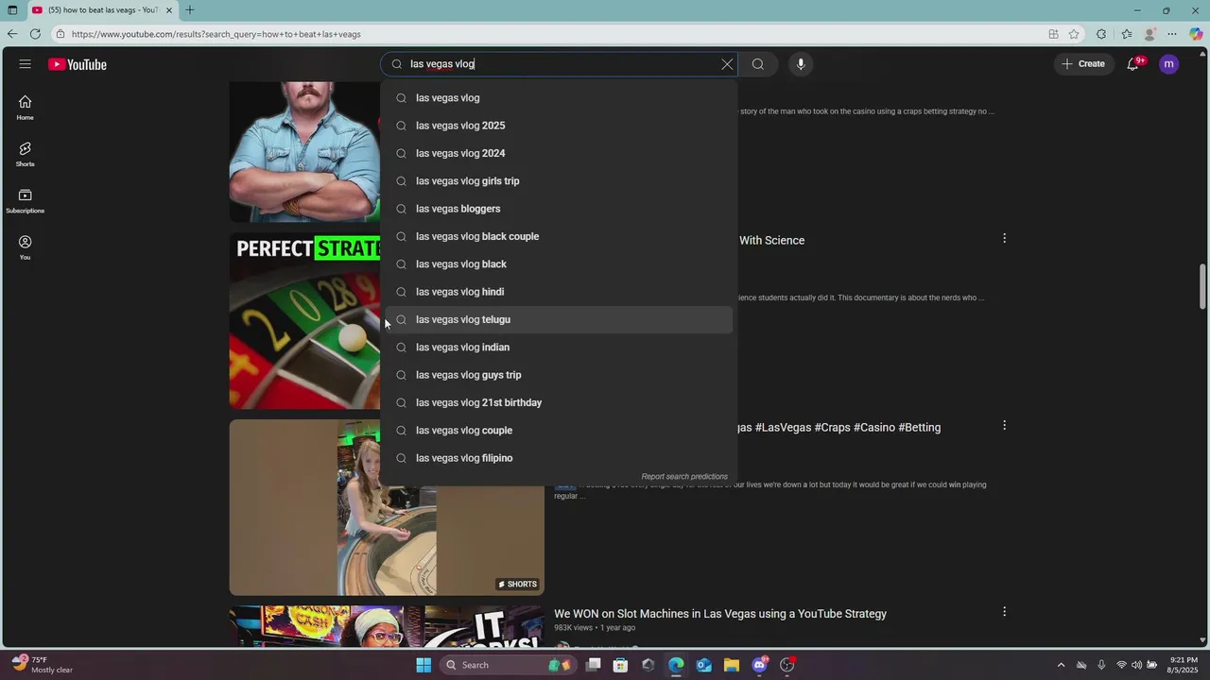Open clock and date 9:21 PM
Screen dimensions: 1210x680
click(x=1184, y=665)
